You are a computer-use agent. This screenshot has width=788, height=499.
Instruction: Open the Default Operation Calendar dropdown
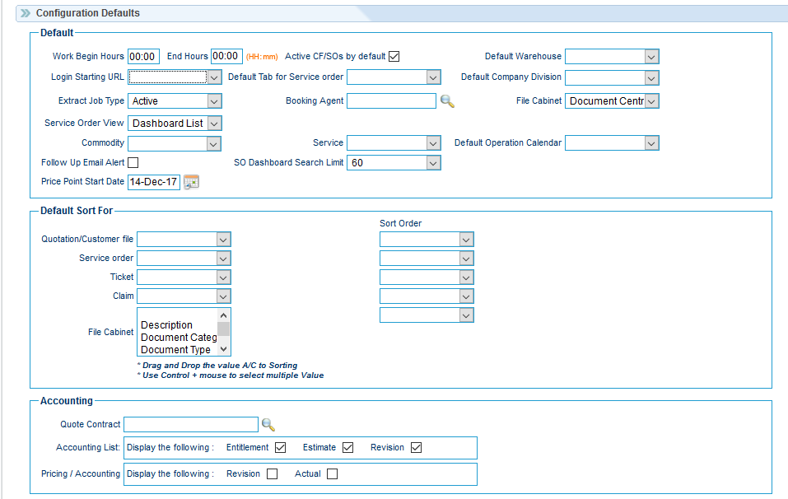pyautogui.click(x=612, y=143)
